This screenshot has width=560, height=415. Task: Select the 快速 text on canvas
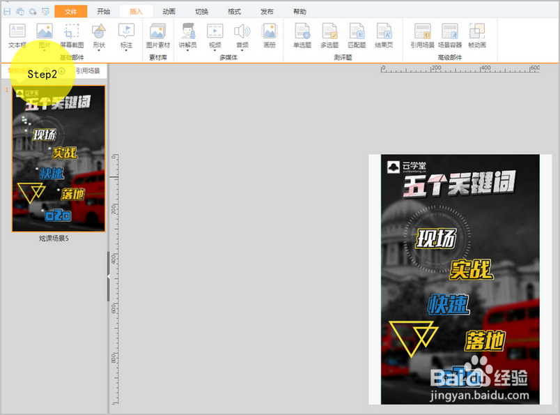coord(449,305)
